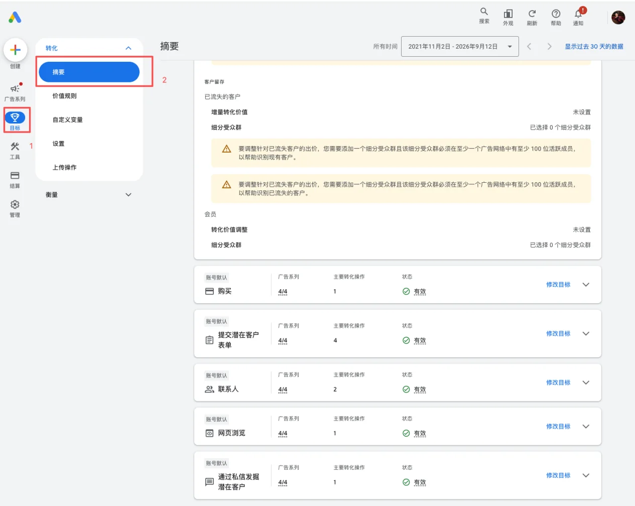The height and width of the screenshot is (506, 635).
Task: Click the 购买 credit card icon
Action: [209, 291]
